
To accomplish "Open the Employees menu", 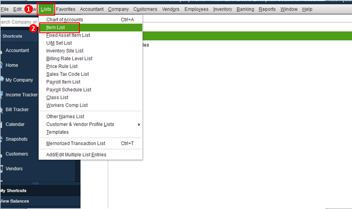I will 196,9.
